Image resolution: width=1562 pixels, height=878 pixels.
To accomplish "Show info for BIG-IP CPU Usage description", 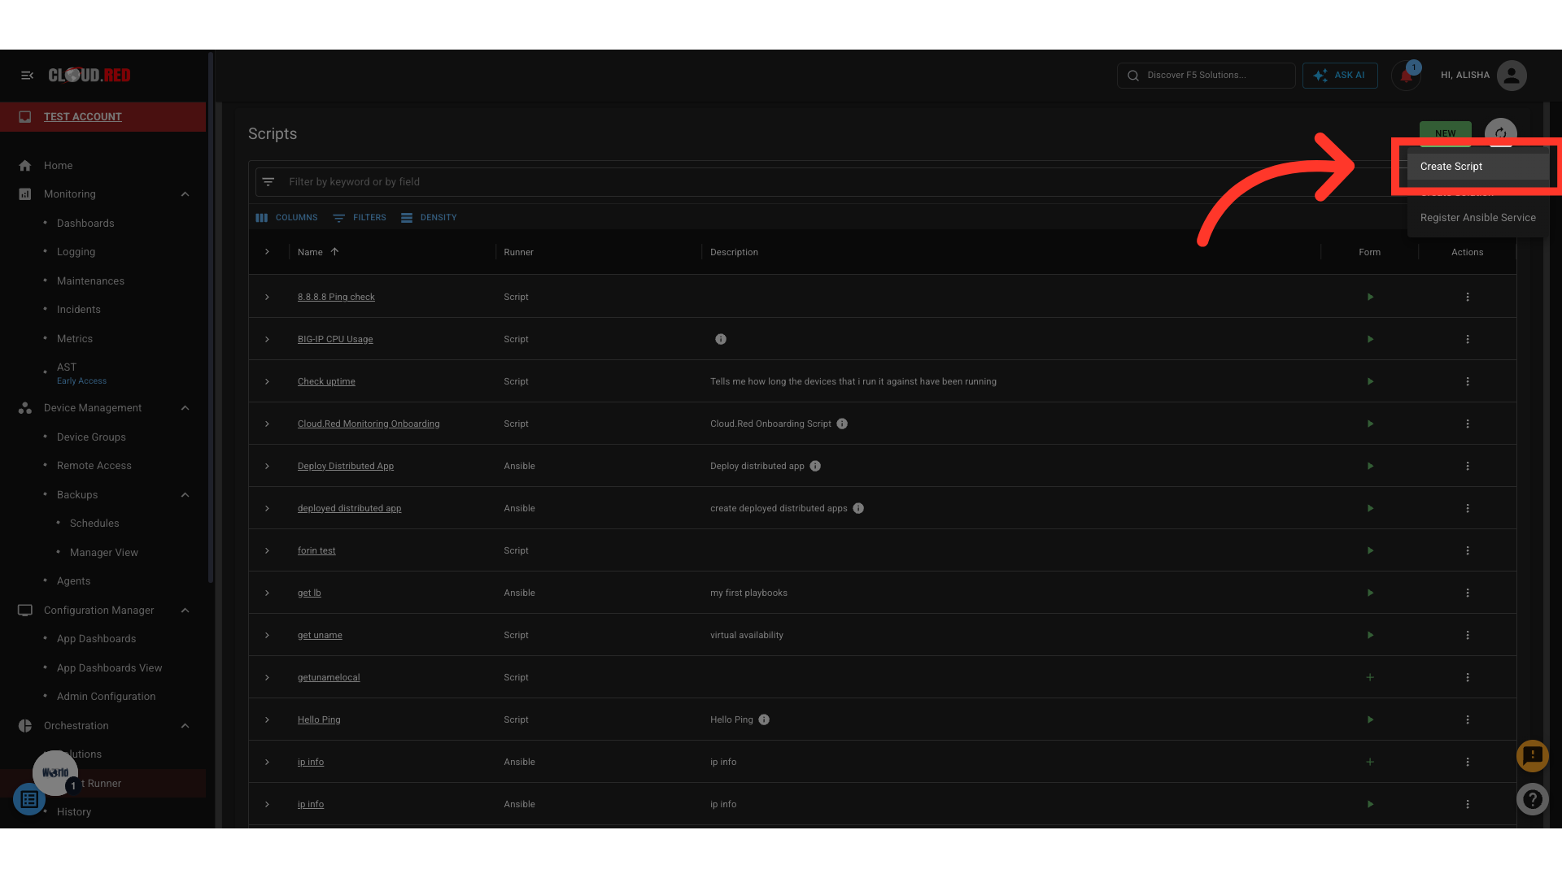I will [x=721, y=339].
